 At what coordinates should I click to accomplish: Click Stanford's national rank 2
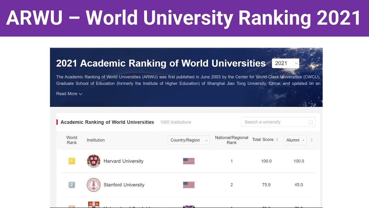coord(231,185)
